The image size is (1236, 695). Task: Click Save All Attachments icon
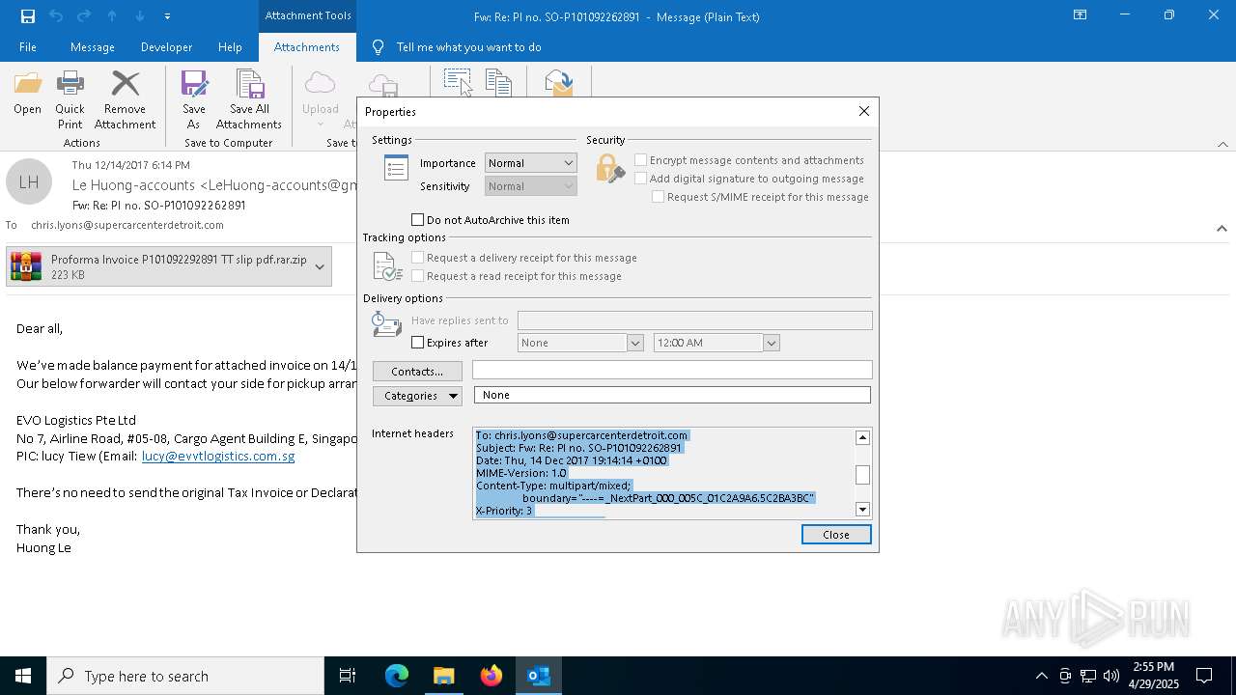249,84
